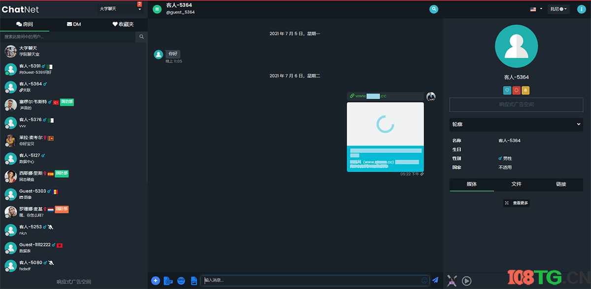Switch to the 文件 tab

click(516, 184)
